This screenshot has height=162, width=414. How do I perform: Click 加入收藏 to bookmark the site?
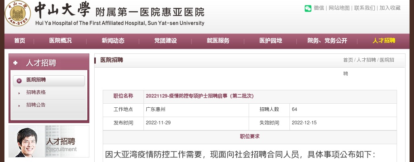pos(390,8)
